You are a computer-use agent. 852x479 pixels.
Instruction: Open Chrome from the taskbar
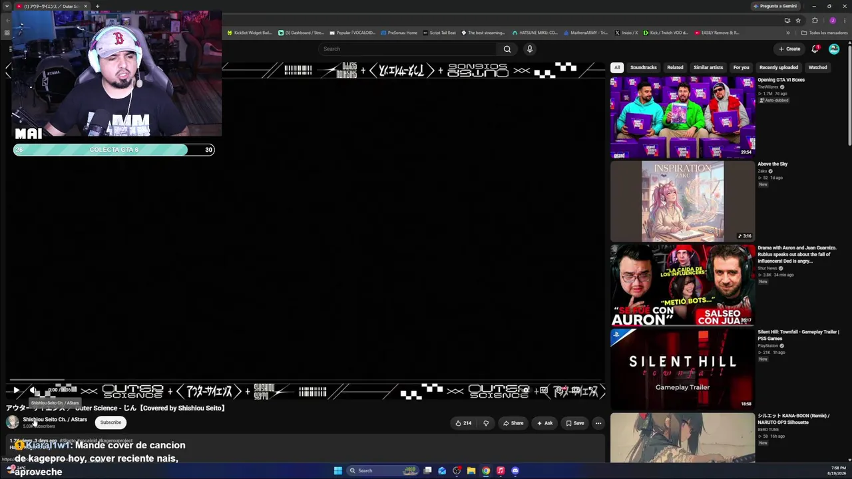point(486,471)
